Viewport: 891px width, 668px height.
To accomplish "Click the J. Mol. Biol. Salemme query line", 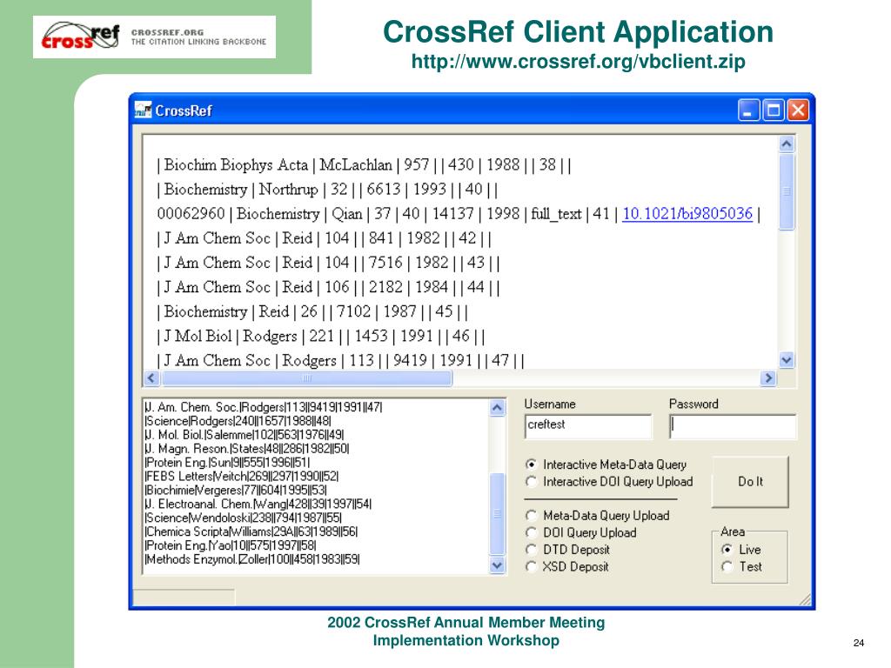I will pos(245,435).
